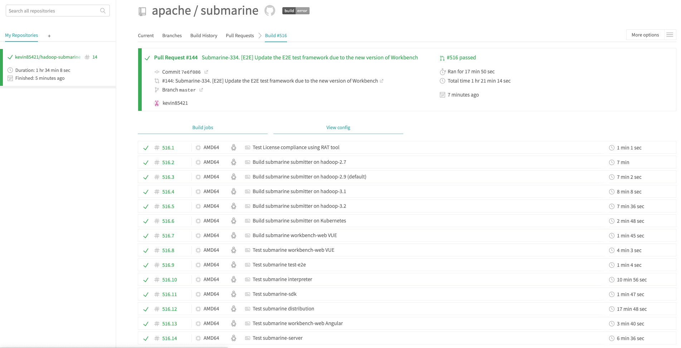Open the GitHub repository icon
The height and width of the screenshot is (348, 681).
tap(270, 11)
